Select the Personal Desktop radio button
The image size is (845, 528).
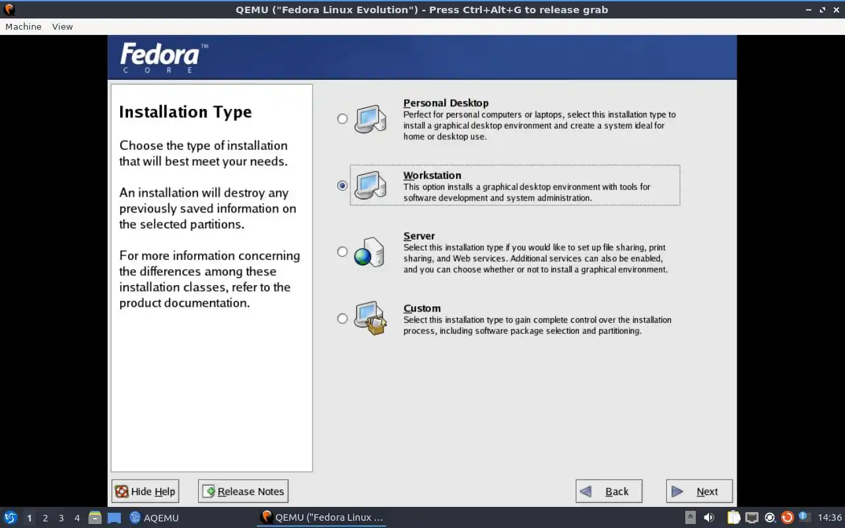[x=342, y=119]
